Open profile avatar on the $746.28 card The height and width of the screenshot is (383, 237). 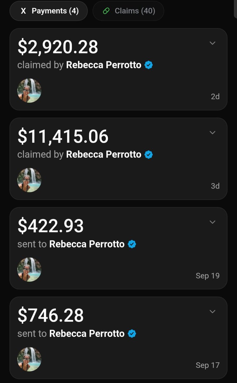click(x=29, y=359)
